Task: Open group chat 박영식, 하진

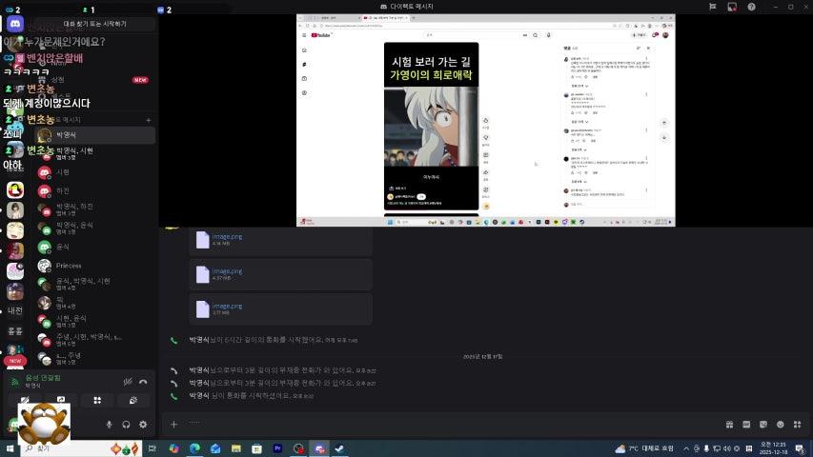Action: click(x=95, y=209)
